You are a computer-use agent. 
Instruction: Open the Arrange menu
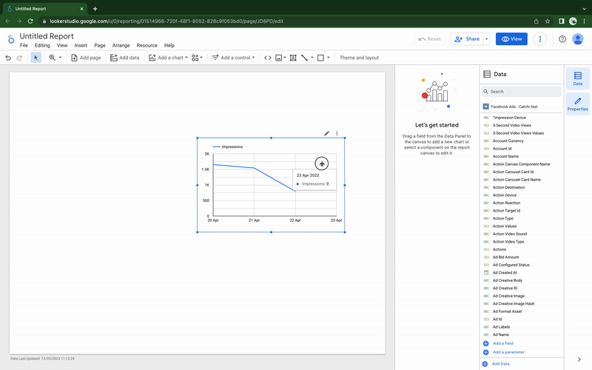click(121, 46)
